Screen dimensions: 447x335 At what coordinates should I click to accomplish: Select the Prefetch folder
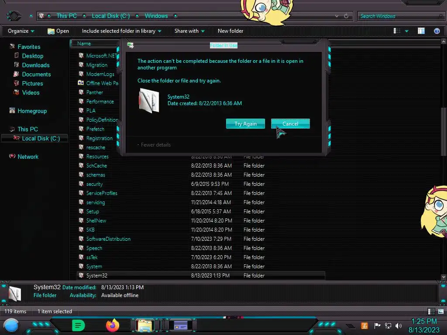[95, 129]
